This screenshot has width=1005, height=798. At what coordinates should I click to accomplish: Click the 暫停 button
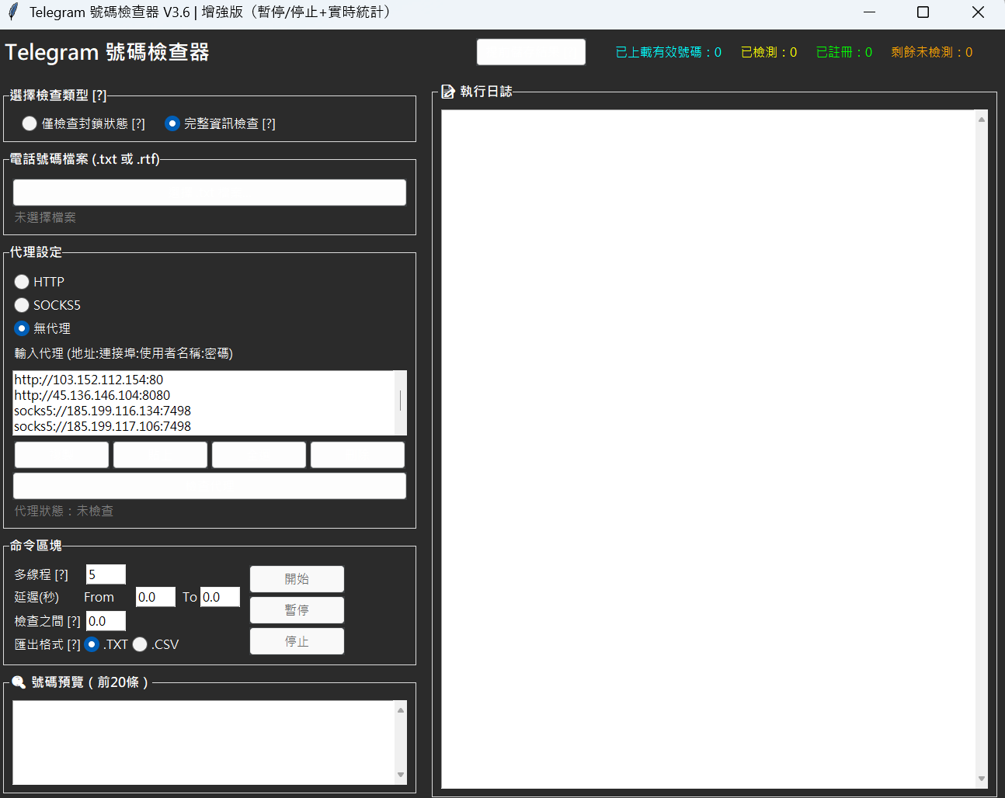click(x=297, y=610)
